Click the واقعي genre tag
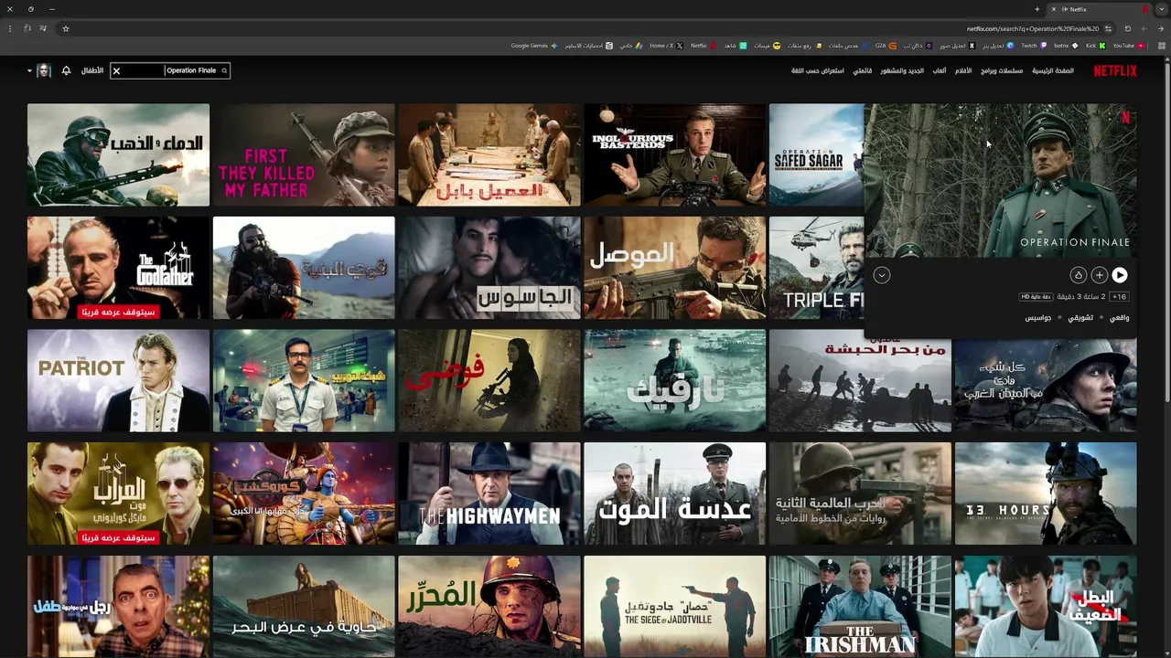 pyautogui.click(x=1120, y=318)
